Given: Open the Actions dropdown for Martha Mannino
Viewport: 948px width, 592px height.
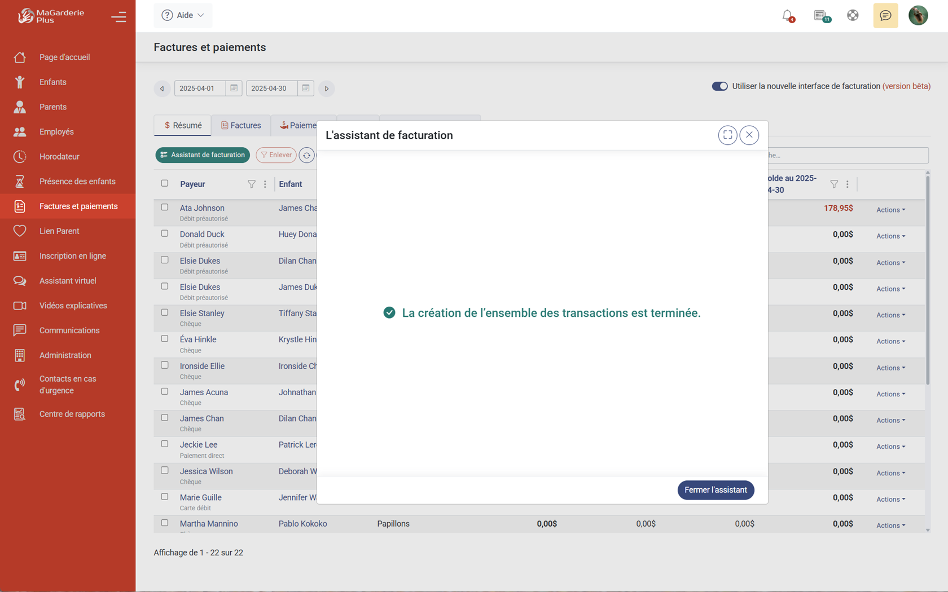Looking at the screenshot, I should tap(889, 525).
